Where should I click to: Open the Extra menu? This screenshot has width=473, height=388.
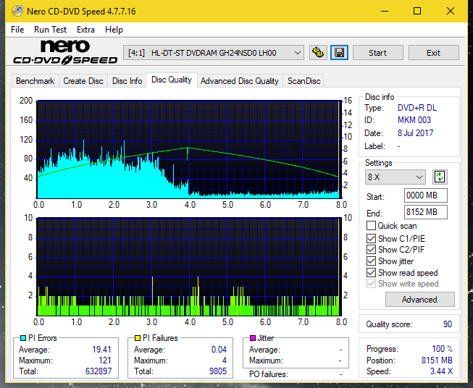(x=85, y=30)
